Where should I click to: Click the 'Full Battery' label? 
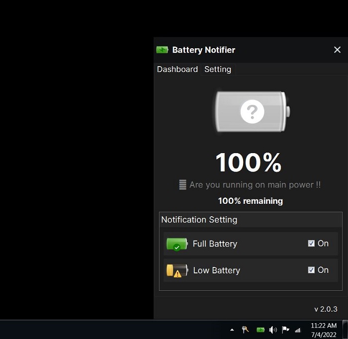(x=215, y=244)
